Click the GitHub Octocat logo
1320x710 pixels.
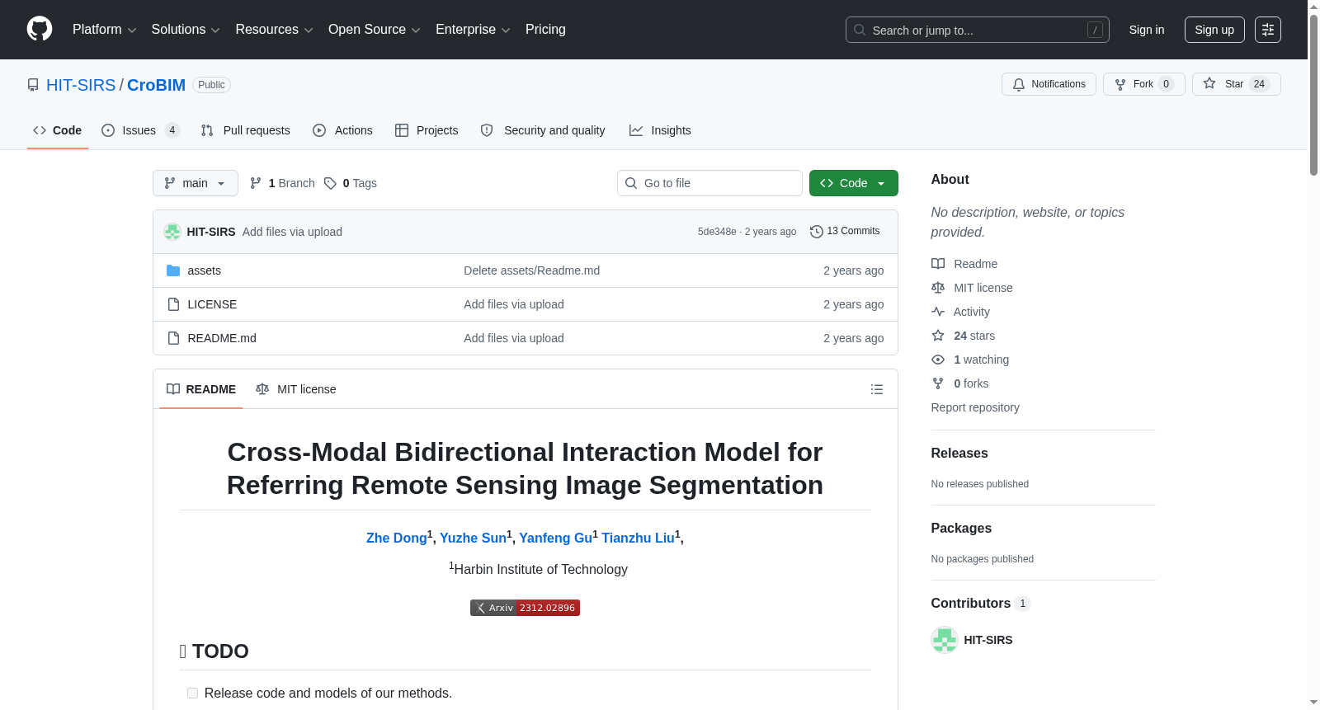click(40, 29)
